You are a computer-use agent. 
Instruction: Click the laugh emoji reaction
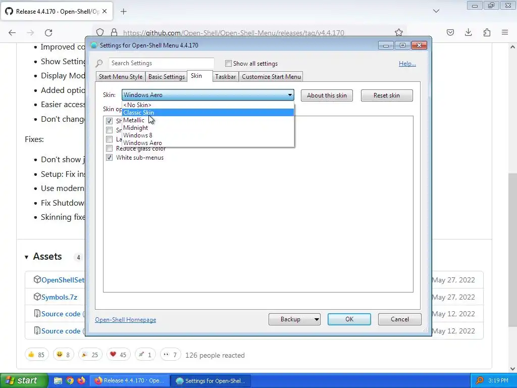[63, 355]
